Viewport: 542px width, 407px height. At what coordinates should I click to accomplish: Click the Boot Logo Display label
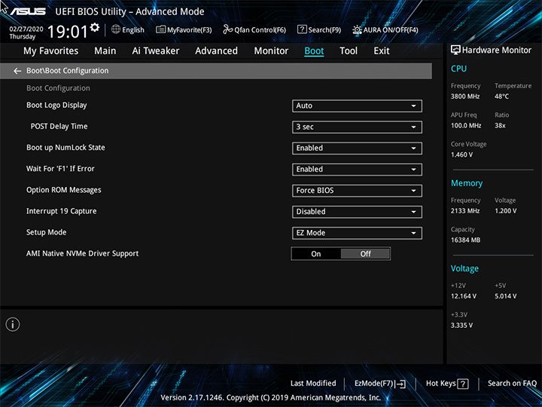[x=56, y=106]
